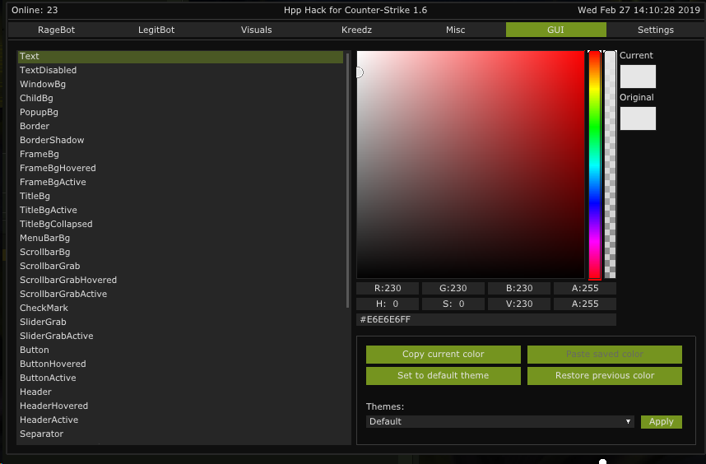The height and width of the screenshot is (464, 706).
Task: Click the Original color swatch
Action: click(638, 118)
